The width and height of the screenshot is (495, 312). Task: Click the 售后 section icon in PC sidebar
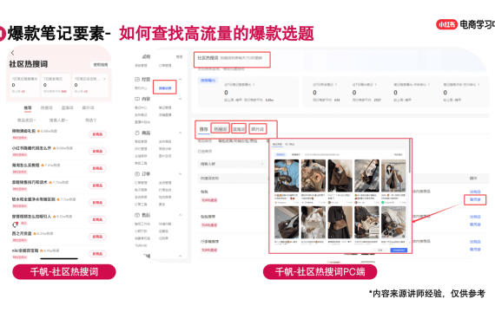coord(137,215)
